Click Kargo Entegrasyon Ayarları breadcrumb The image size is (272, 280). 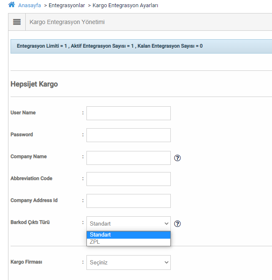click(125, 5)
